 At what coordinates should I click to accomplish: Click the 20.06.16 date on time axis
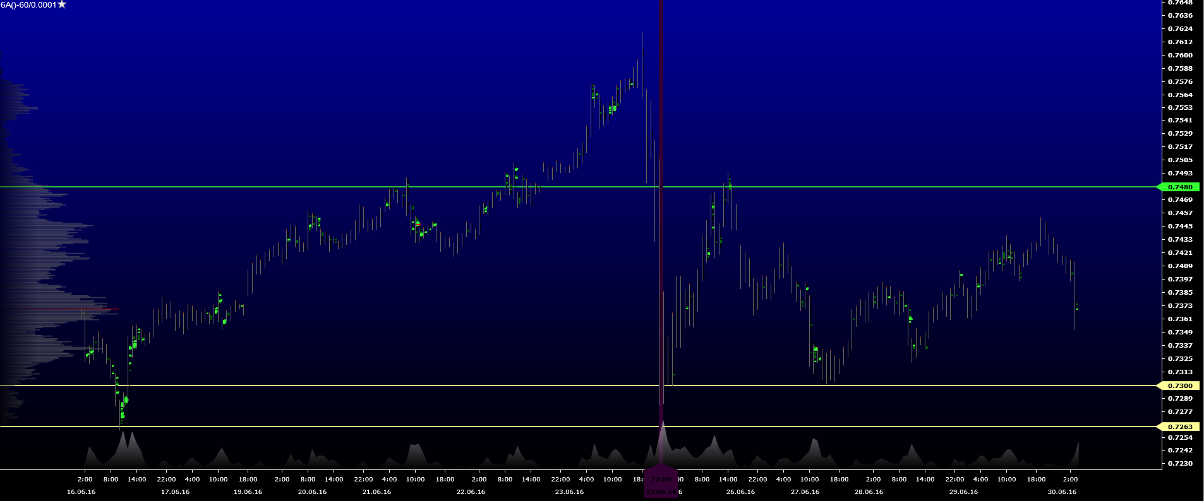pyautogui.click(x=312, y=492)
